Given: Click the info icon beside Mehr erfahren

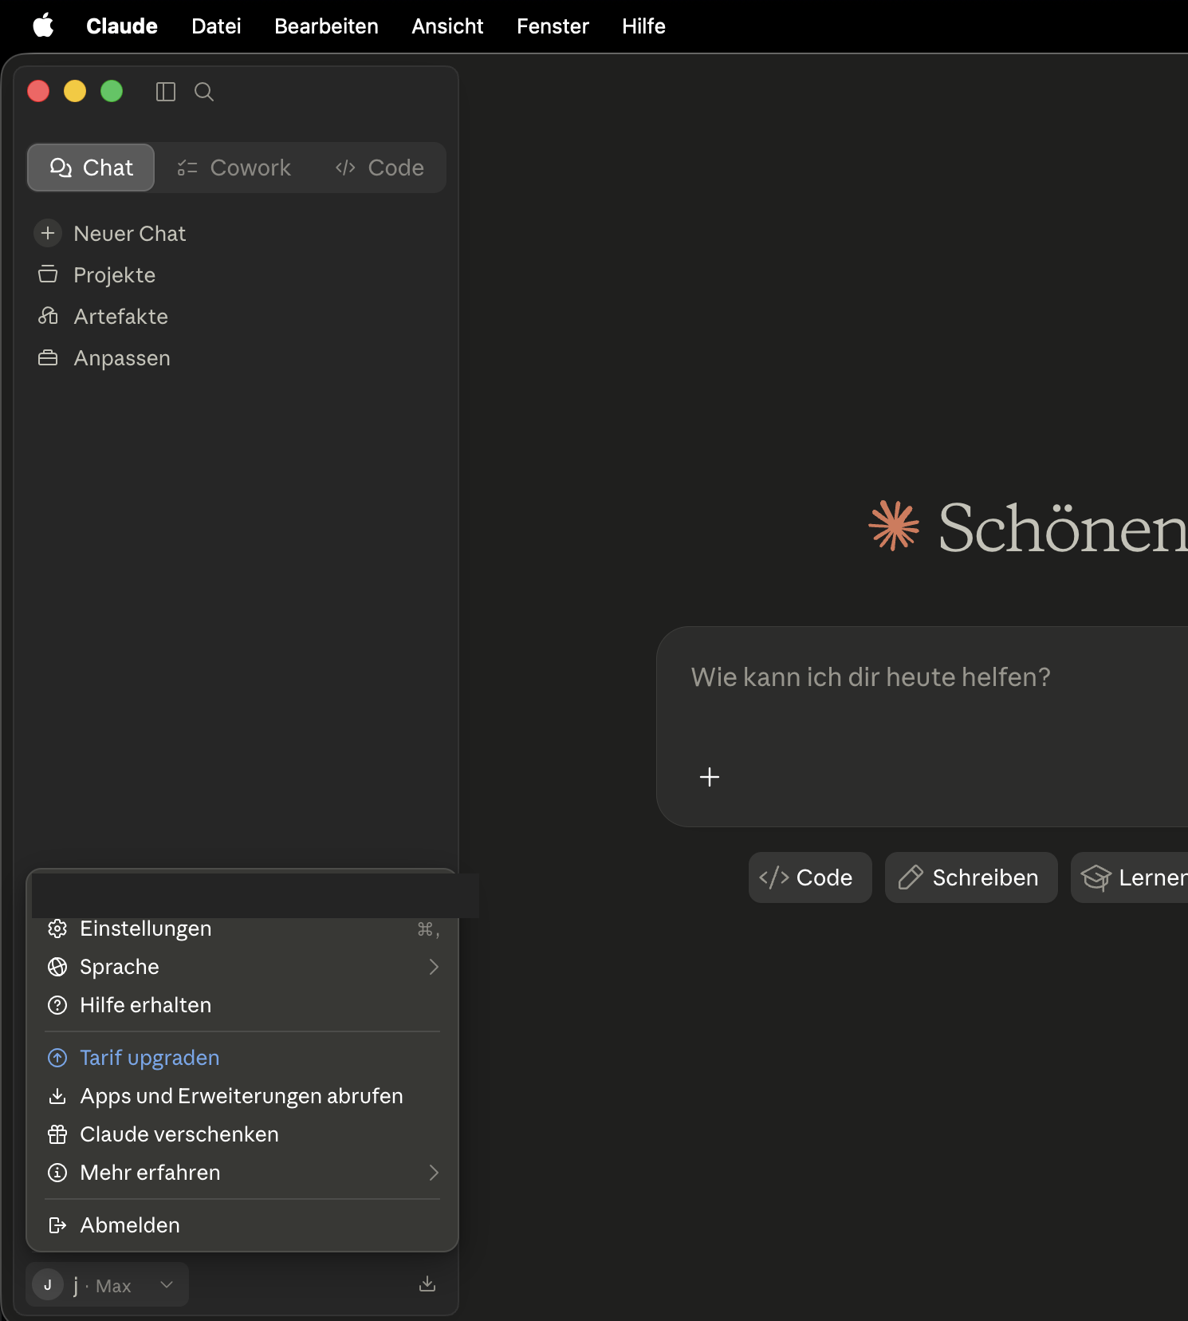Looking at the screenshot, I should point(57,1173).
